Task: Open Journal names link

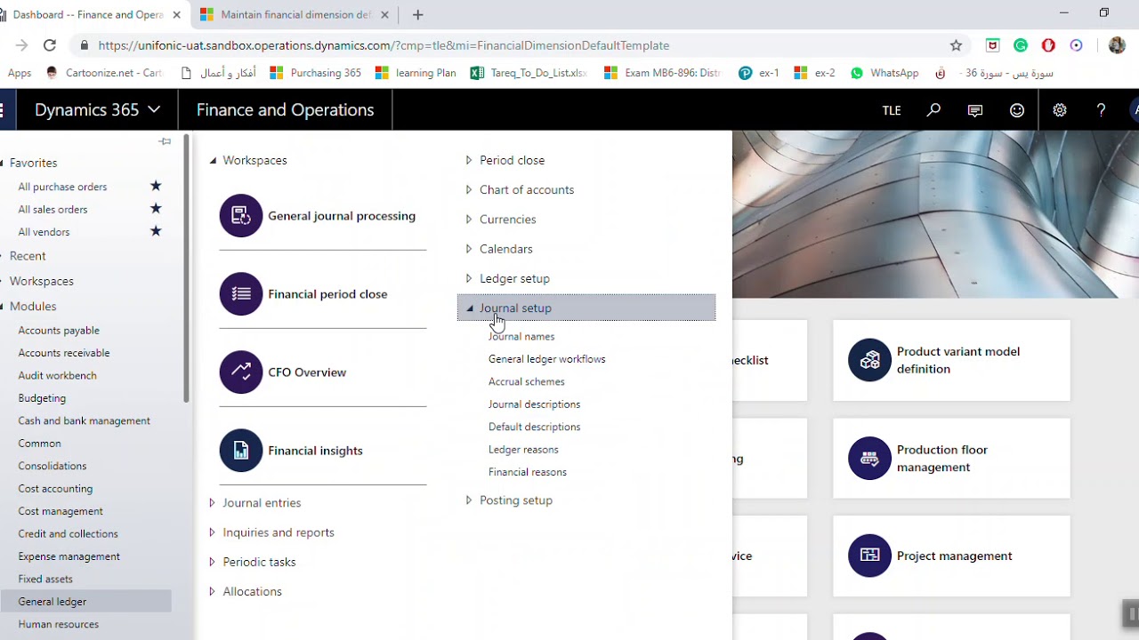Action: tap(521, 336)
